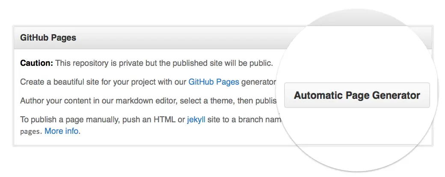Open the GitHub Pages link
Viewport: 445px width, 177px height.
click(x=214, y=82)
